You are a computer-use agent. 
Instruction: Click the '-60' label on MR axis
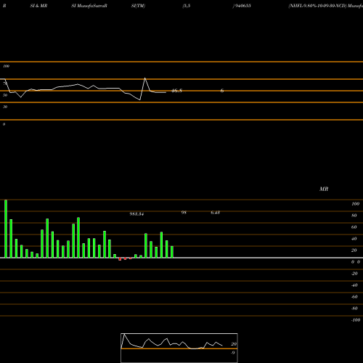pos(354,297)
